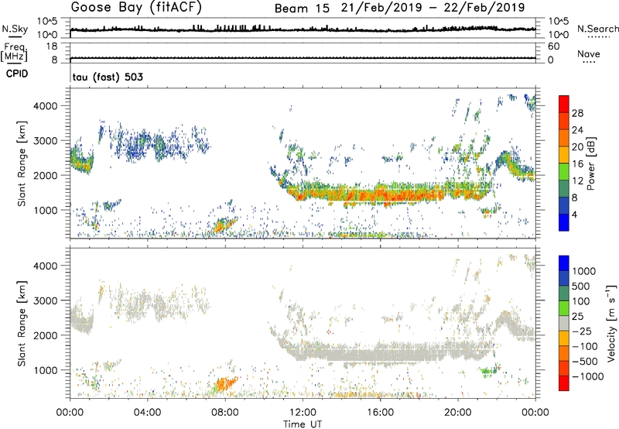Click the '4000' range tick on the power panel
The height and width of the screenshot is (429, 619).
[45, 106]
